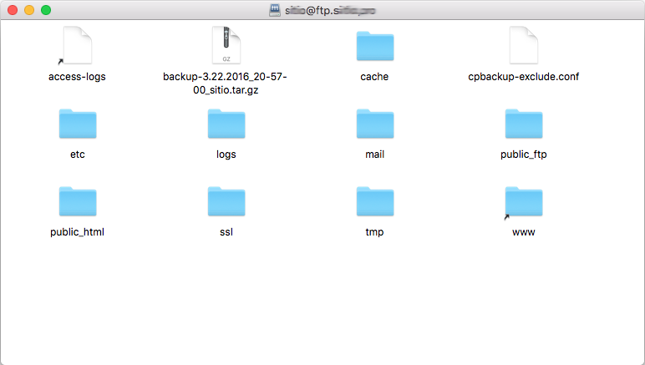Viewport: 645px width, 365px height.
Task: Select the etc folder icon
Action: [x=78, y=124]
